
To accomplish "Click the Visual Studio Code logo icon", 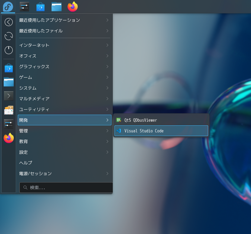I will tap(118, 131).
